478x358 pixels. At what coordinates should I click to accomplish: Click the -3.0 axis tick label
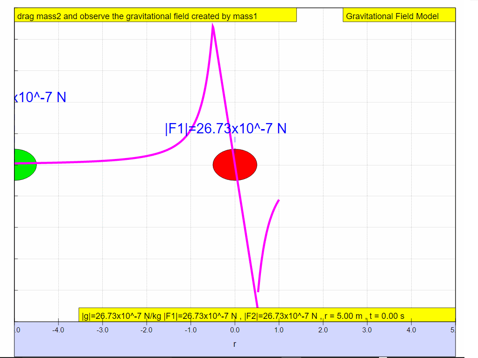click(x=102, y=330)
